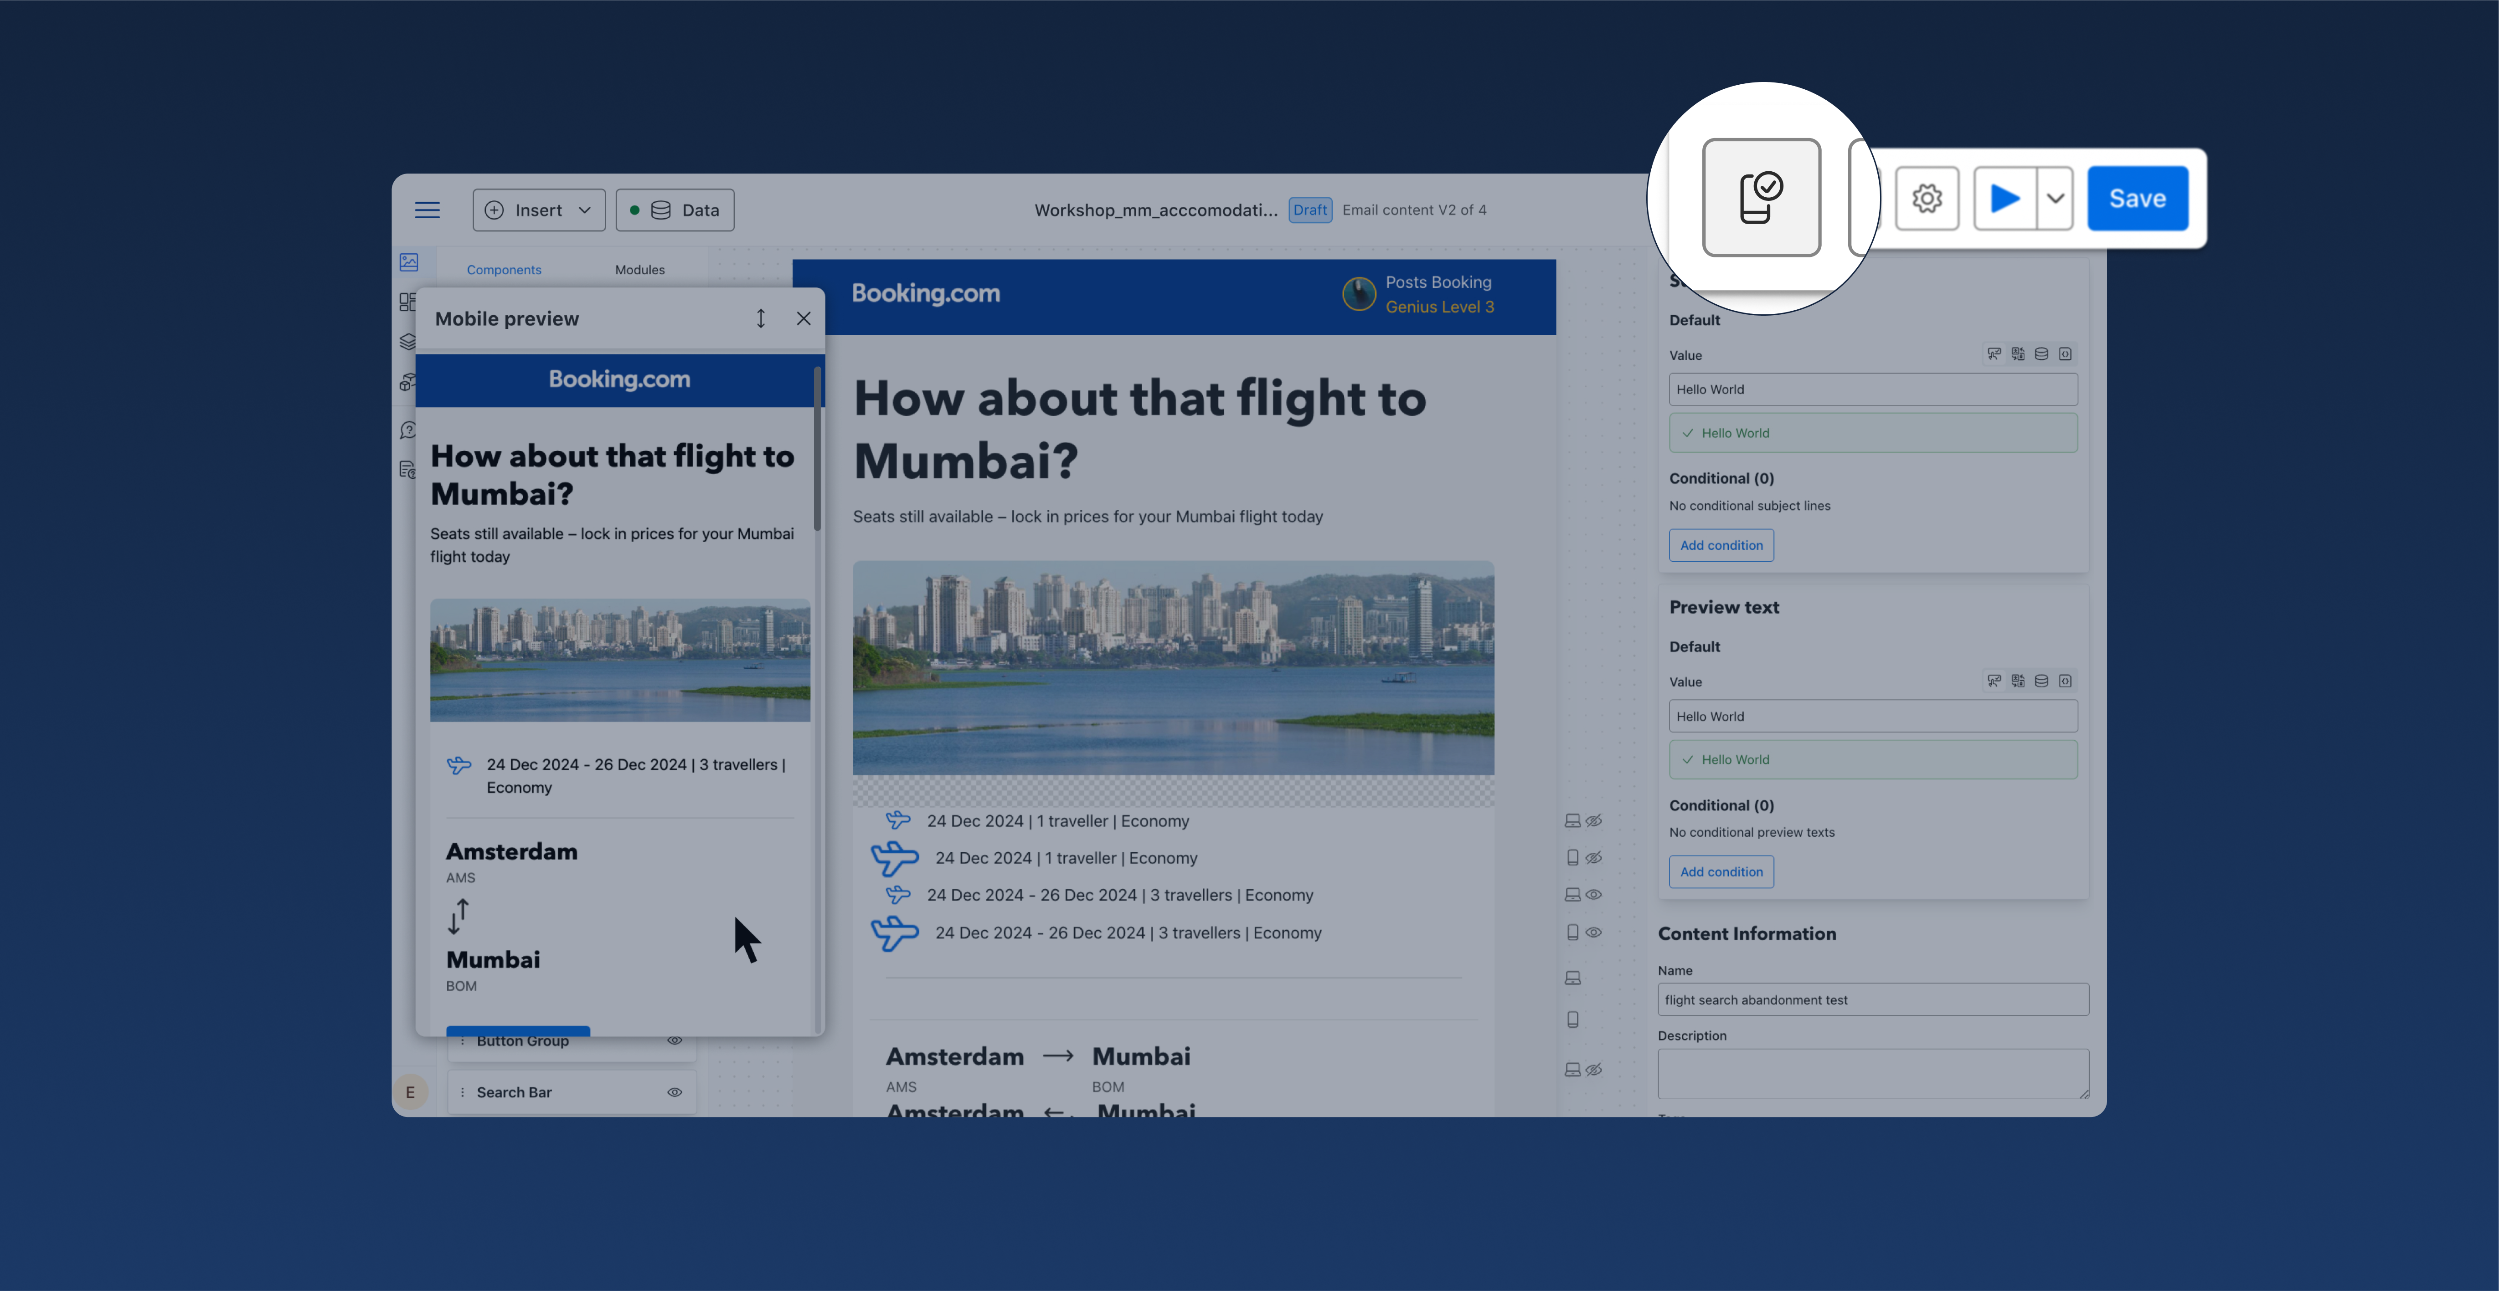Screen dimensions: 2499x1291
Task: Click the E user avatar
Action: [x=410, y=1092]
